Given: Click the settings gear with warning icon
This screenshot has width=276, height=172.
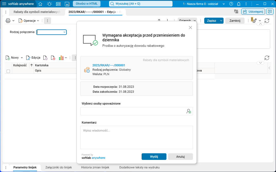Looking at the screenshot, I should click(254, 20).
